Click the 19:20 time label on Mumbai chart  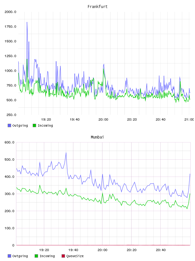coord(44,250)
